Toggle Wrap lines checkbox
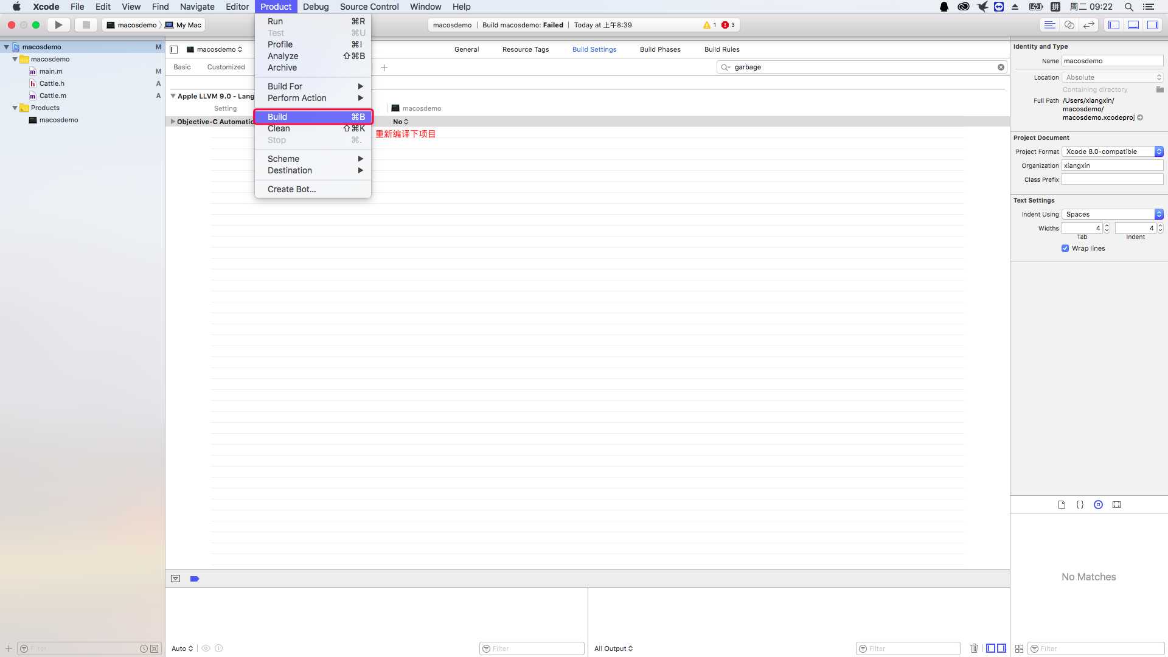The height and width of the screenshot is (657, 1168). 1065,248
